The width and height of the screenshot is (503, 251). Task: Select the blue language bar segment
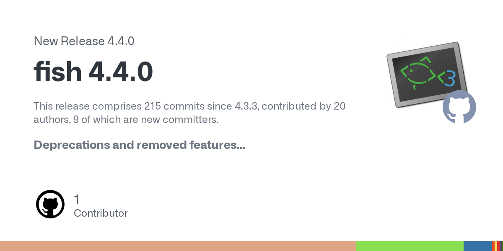(x=477, y=246)
